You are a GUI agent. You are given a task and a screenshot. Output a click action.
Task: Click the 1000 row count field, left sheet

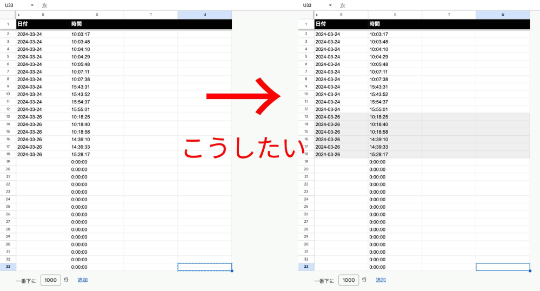pos(50,280)
